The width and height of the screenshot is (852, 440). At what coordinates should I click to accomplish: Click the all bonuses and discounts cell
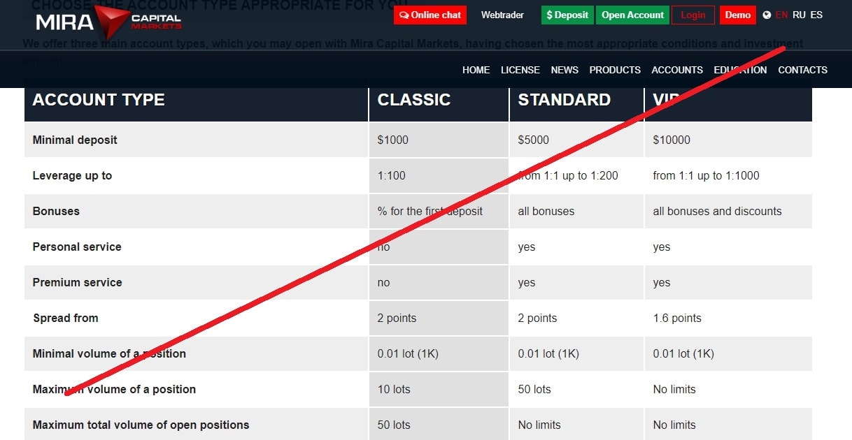point(728,211)
